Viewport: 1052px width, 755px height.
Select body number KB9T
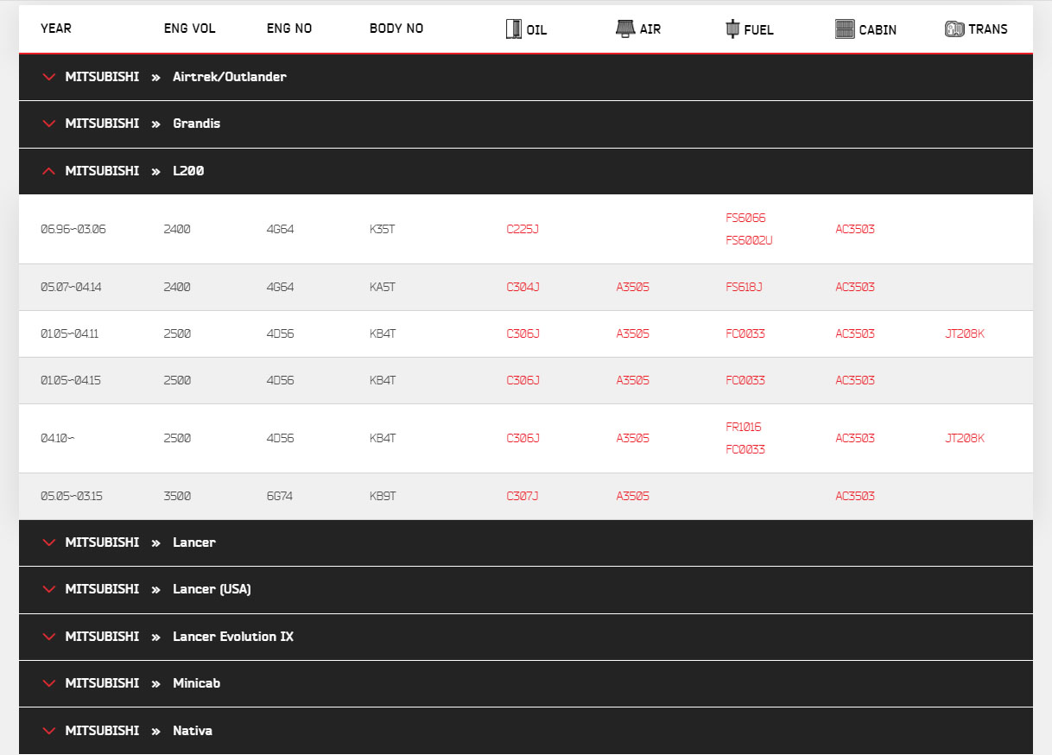383,496
